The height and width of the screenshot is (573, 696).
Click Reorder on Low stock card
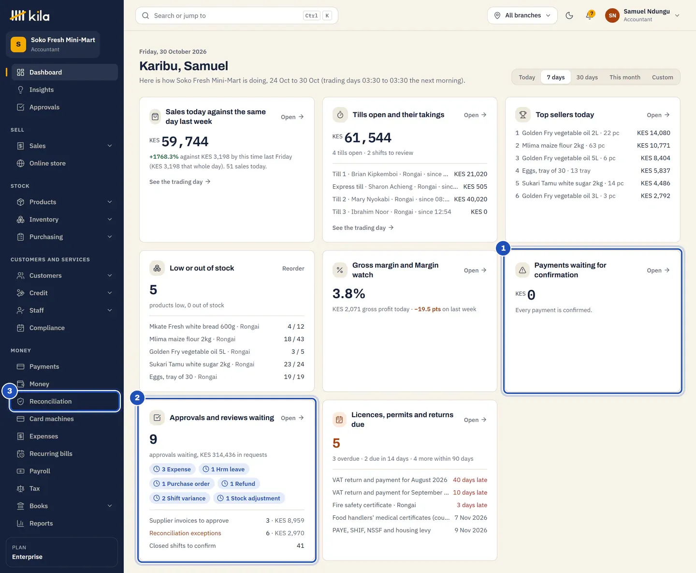293,268
